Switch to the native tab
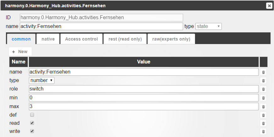274x137 pixels. [48, 39]
